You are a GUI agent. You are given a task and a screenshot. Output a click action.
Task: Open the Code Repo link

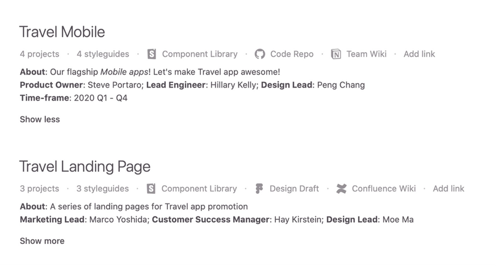click(292, 54)
